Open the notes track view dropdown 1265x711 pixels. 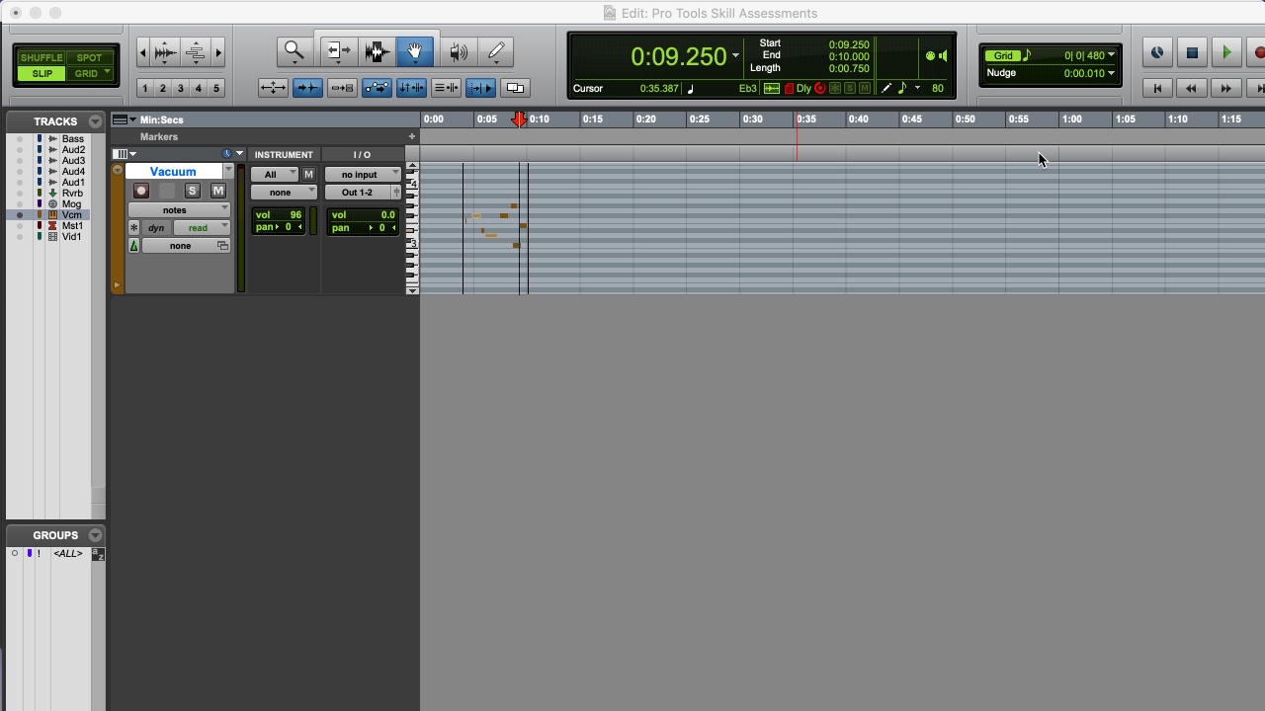(x=178, y=209)
